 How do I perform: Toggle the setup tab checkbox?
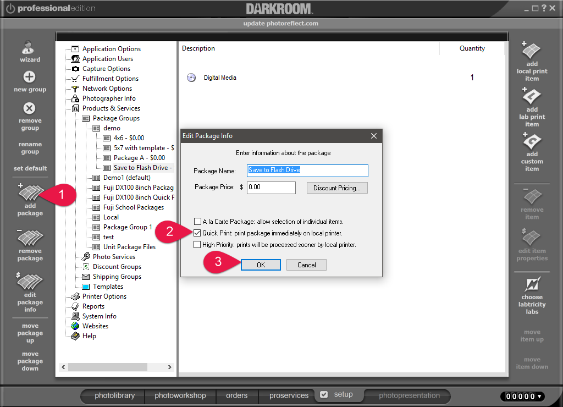(x=324, y=394)
